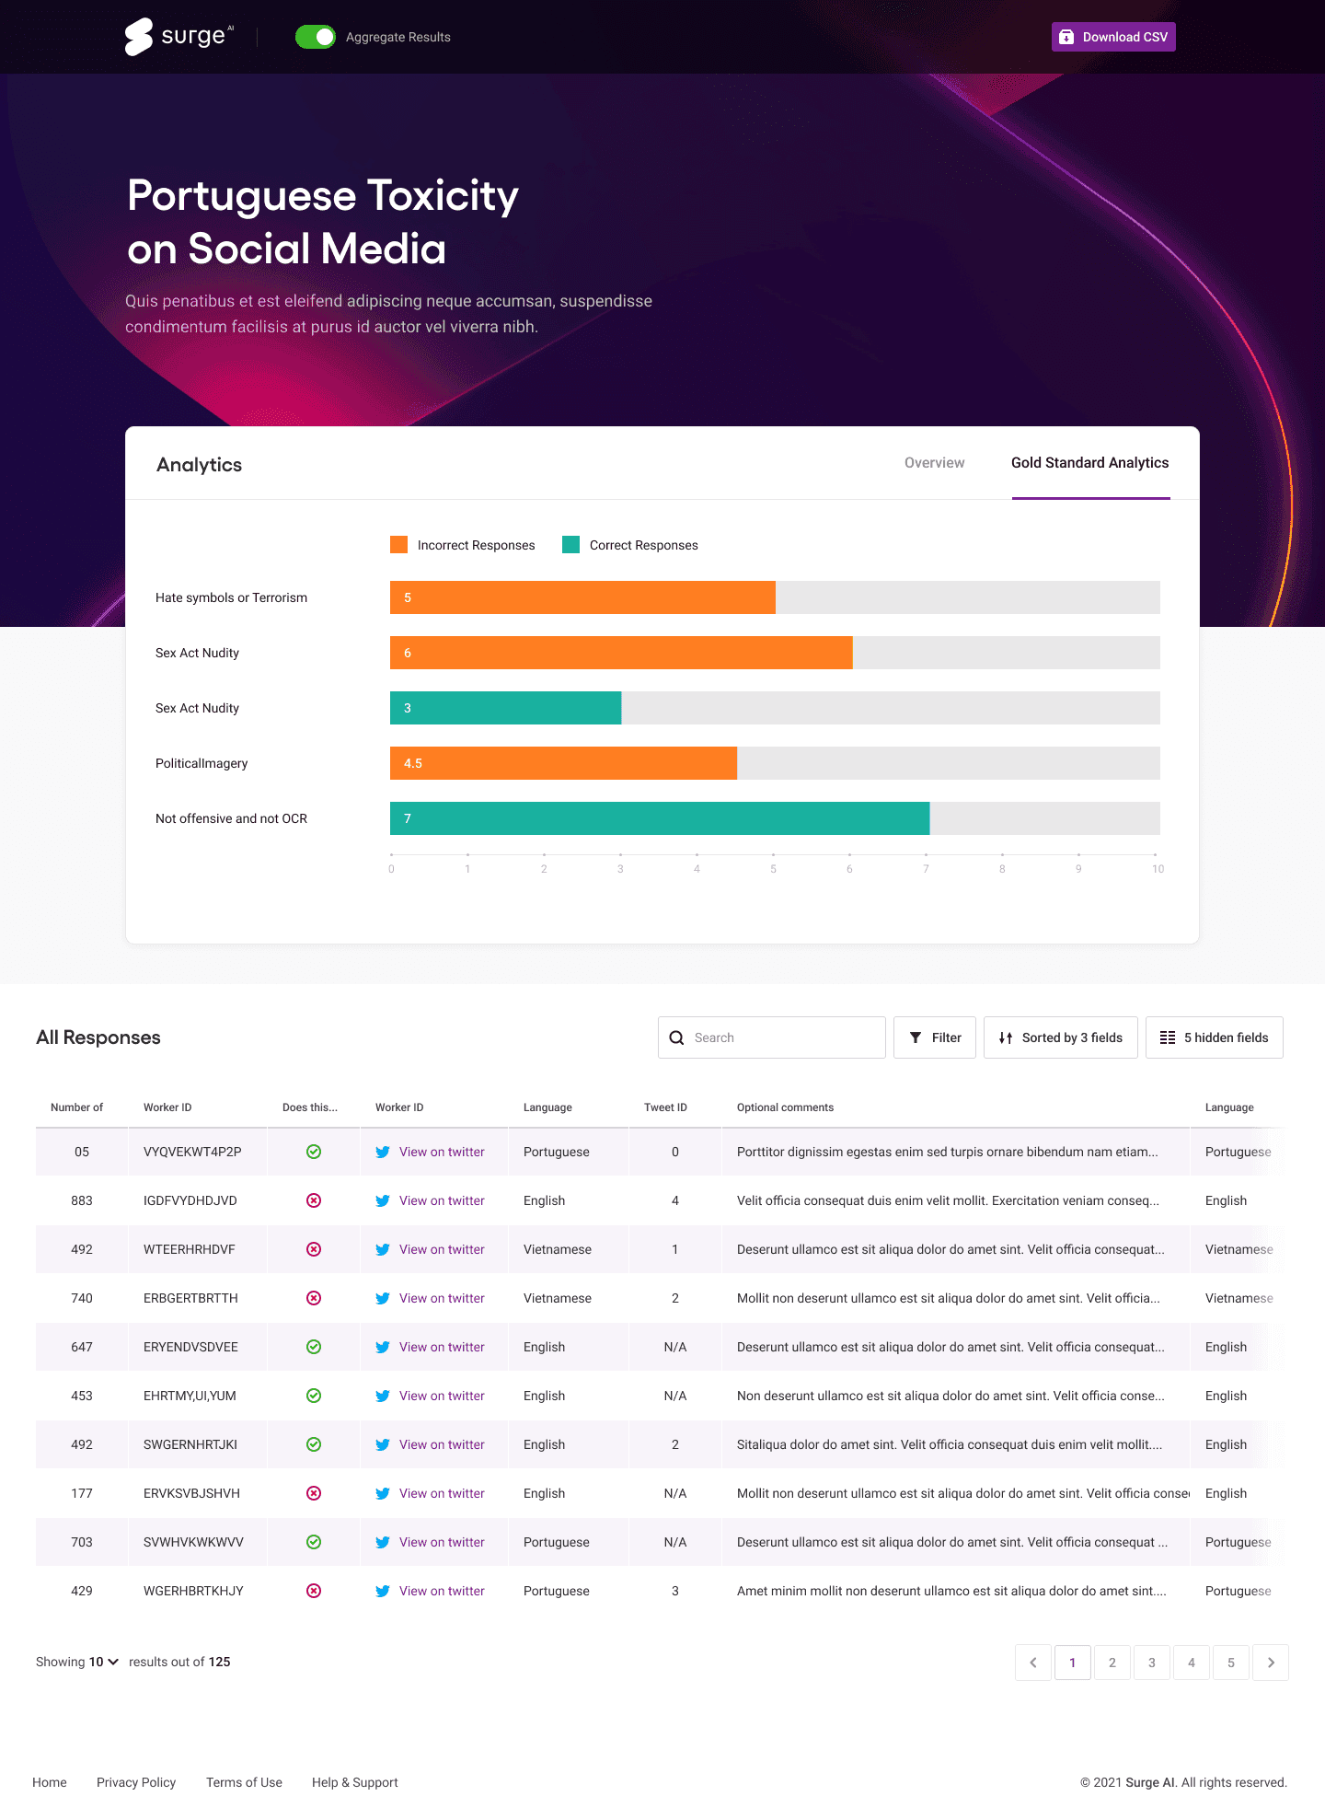This screenshot has width=1325, height=1808.
Task: Click the orange Incorrect Responses legend swatch
Action: pos(398,545)
